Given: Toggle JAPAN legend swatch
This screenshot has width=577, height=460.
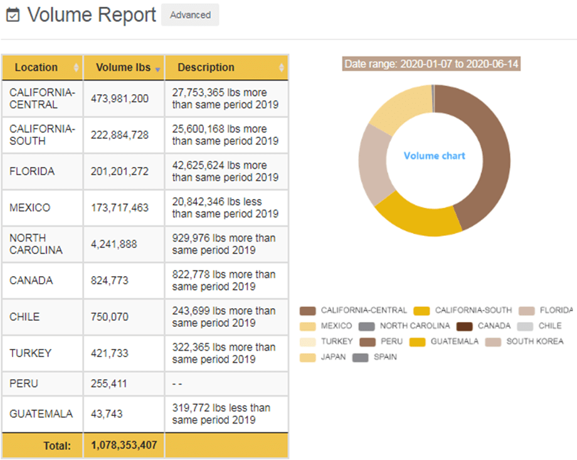Looking at the screenshot, I should (308, 358).
